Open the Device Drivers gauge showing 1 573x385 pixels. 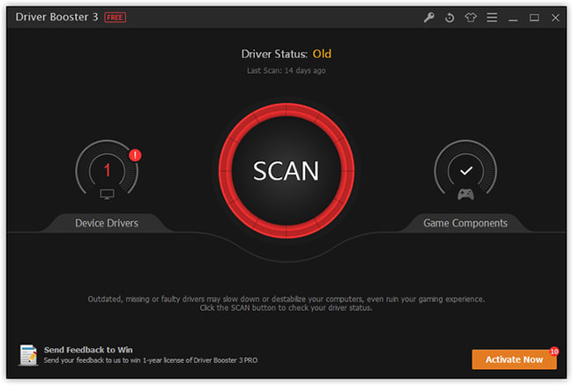(107, 169)
